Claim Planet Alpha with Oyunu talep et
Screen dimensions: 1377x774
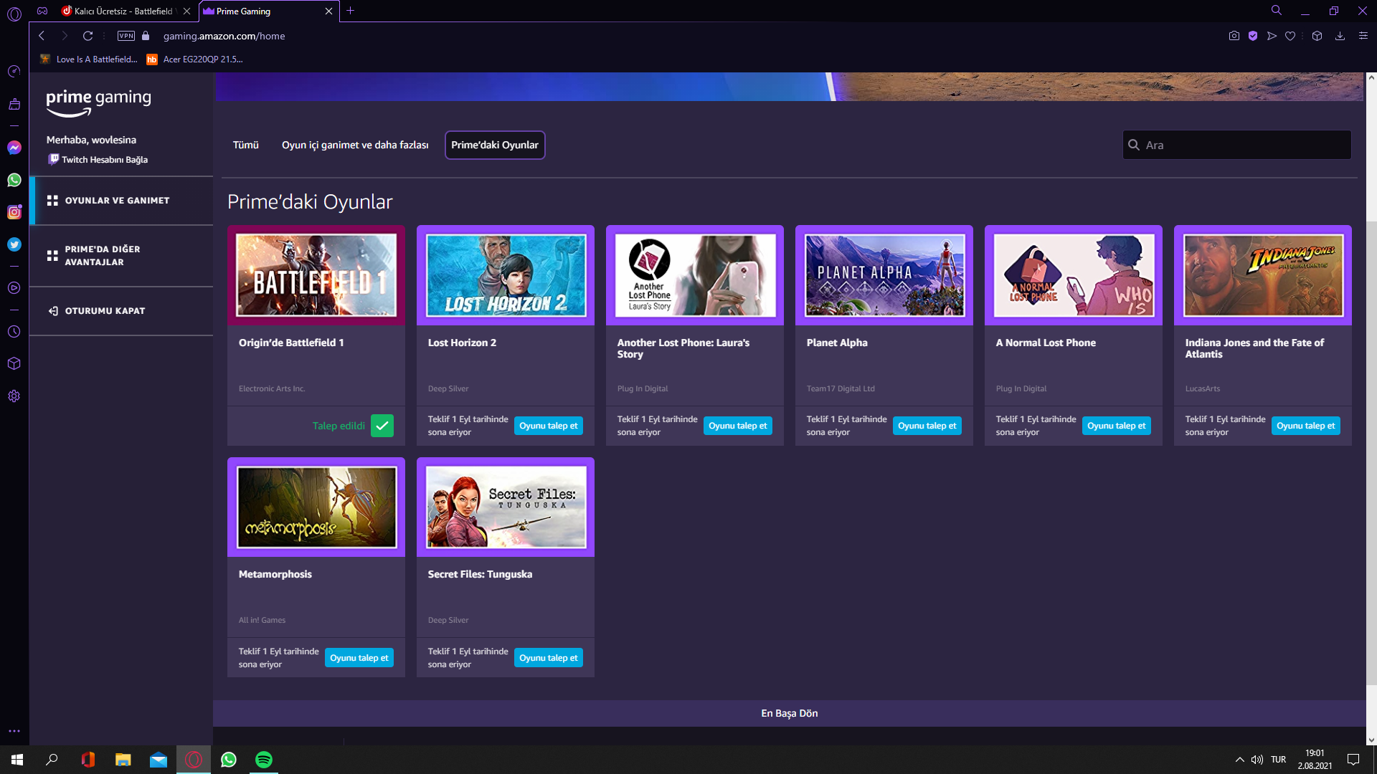927,426
